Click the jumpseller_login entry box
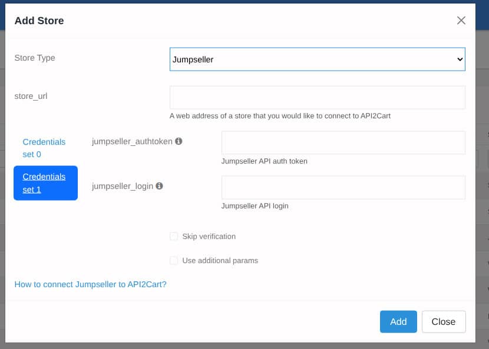The image size is (489, 349). coord(342,187)
